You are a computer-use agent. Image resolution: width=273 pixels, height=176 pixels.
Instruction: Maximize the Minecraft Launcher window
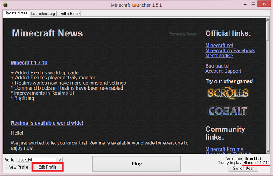[x=253, y=4]
